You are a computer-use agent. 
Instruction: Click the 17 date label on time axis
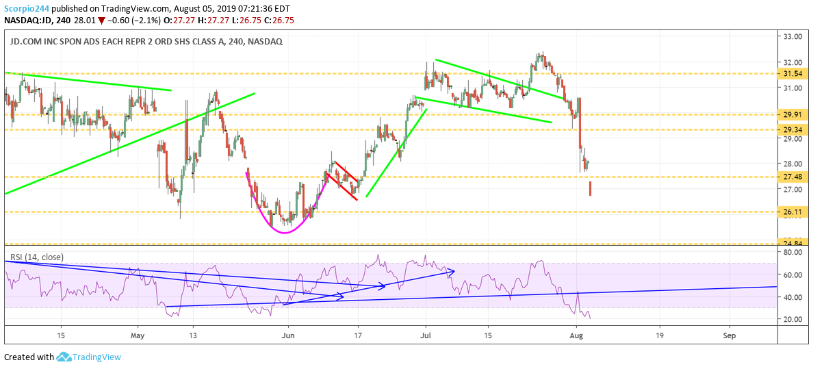pyautogui.click(x=358, y=335)
